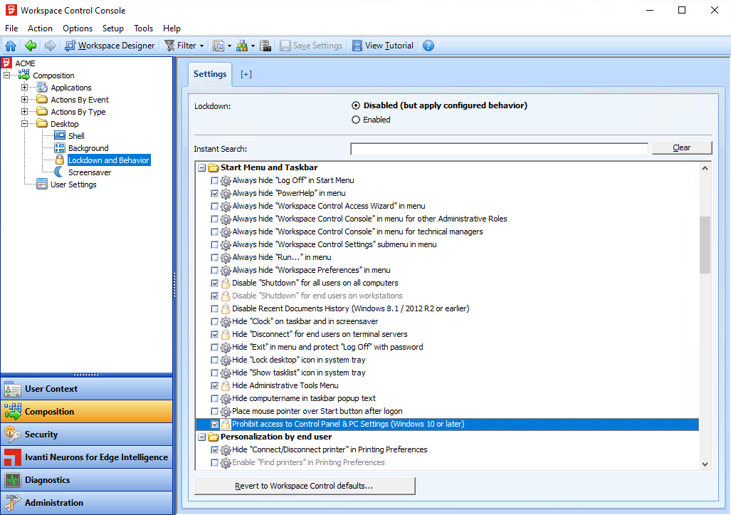Click the User Settings tree icon
Image resolution: width=731 pixels, height=515 pixels.
point(42,184)
